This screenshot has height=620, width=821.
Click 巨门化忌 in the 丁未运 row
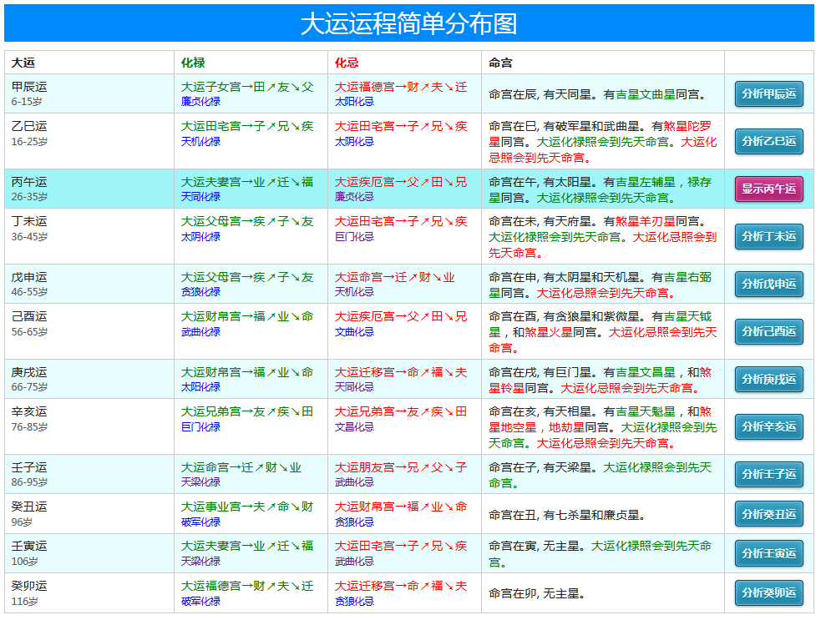point(354,237)
